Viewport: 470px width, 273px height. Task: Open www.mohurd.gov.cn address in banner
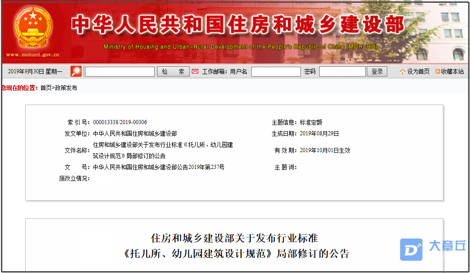coord(32,55)
